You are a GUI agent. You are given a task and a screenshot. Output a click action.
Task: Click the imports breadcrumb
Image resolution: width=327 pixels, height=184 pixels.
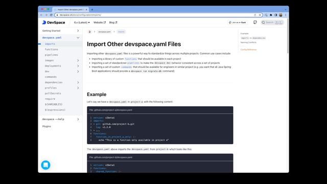[x=121, y=32]
